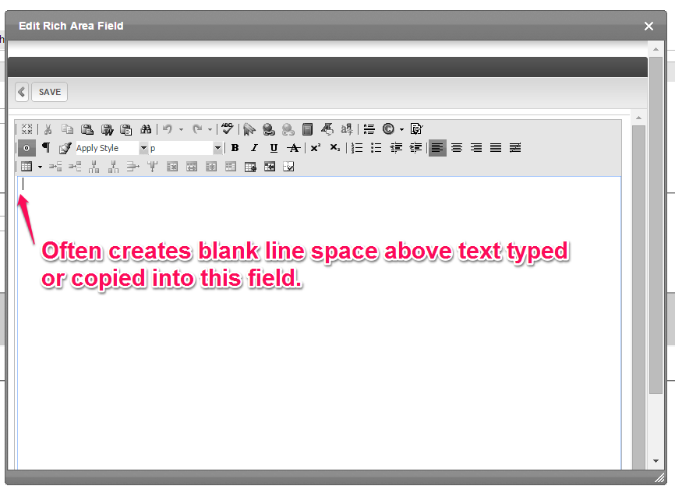Apply superscript formatting
Screen dimensions: 675x493
pos(313,148)
